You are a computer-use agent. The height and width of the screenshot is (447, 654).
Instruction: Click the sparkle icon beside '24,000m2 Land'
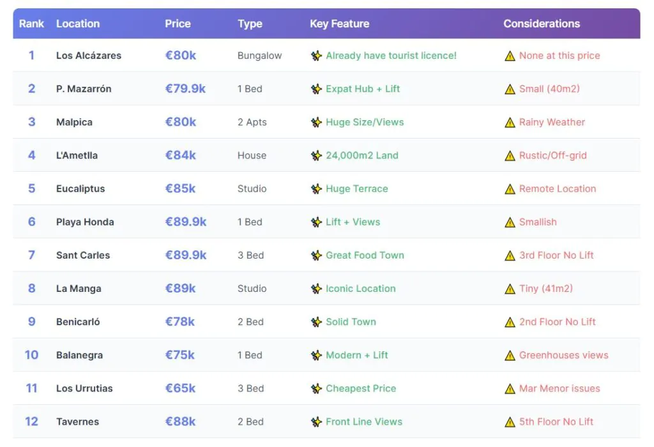click(316, 156)
